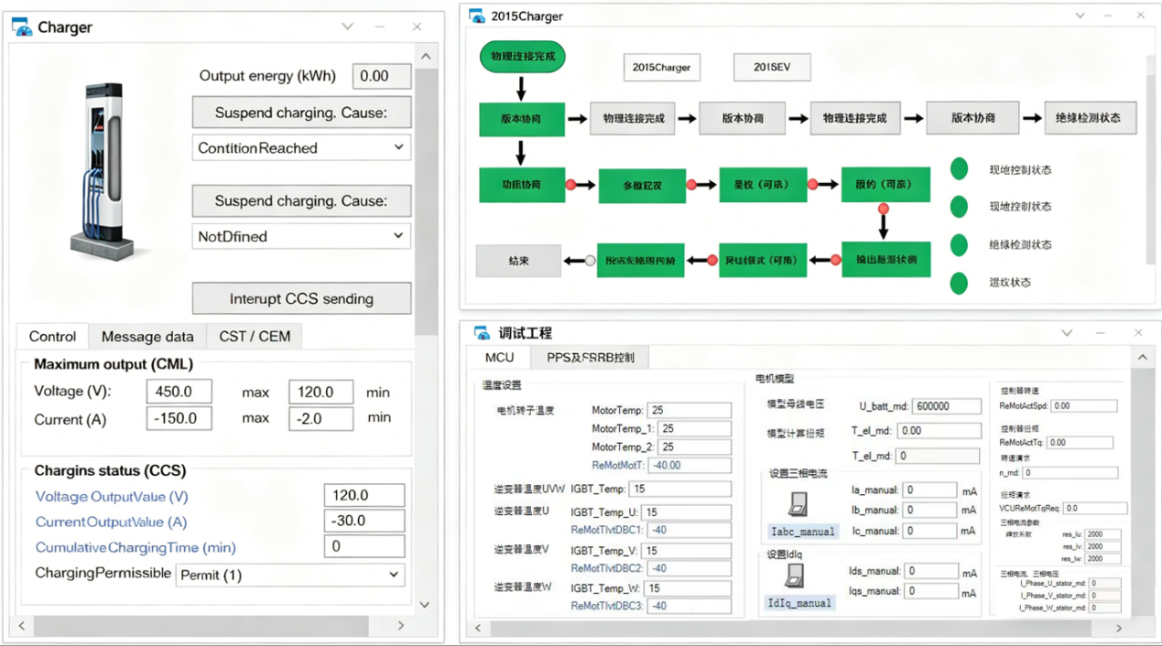Click the Ia_manual input field

coord(929,490)
